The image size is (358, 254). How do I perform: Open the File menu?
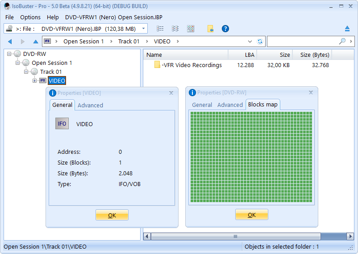[x=9, y=17]
